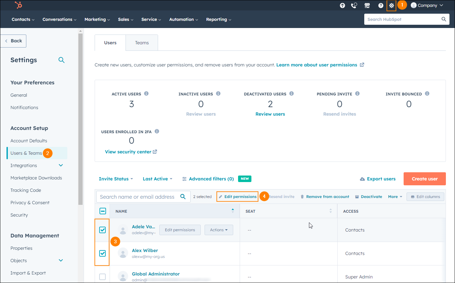Viewport: 455px width, 283px height.
Task: Show info for Users Enrolled in 2FA
Action: (x=157, y=131)
